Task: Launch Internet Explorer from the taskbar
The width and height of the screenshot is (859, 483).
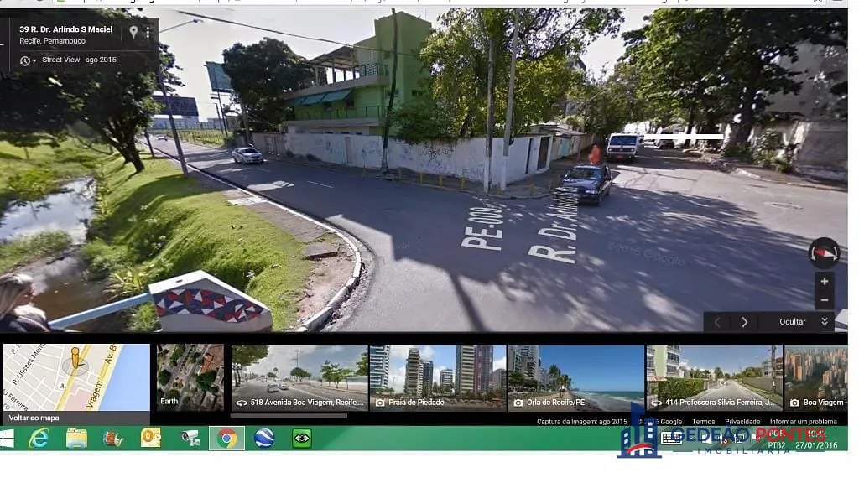Action: pyautogui.click(x=39, y=438)
